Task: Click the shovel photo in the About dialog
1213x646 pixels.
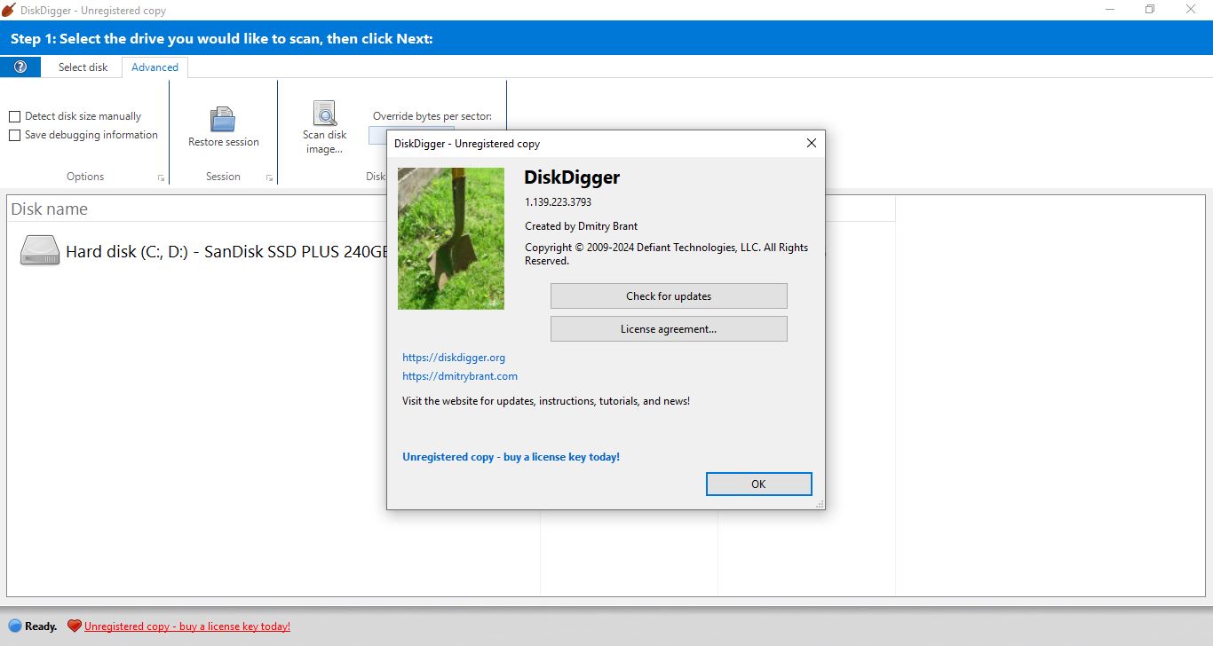Action: (451, 239)
